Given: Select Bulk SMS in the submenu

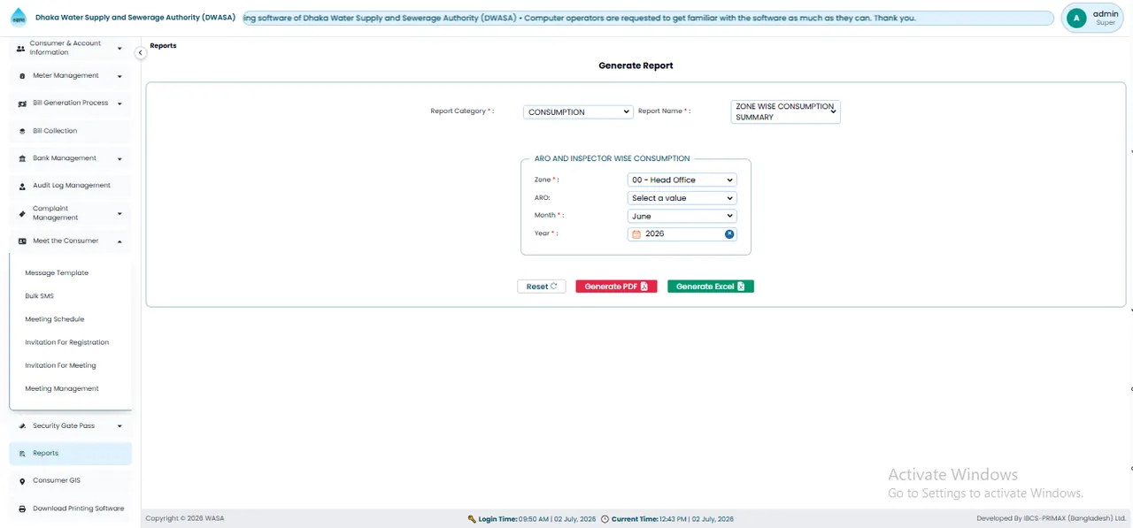Looking at the screenshot, I should (40, 296).
